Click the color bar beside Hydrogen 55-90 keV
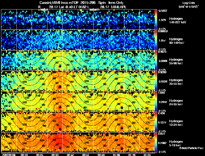This screenshot has width=205, height=156. 156,60
